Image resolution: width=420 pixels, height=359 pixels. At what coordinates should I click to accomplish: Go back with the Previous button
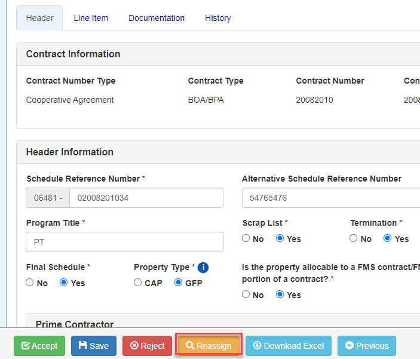366,346
